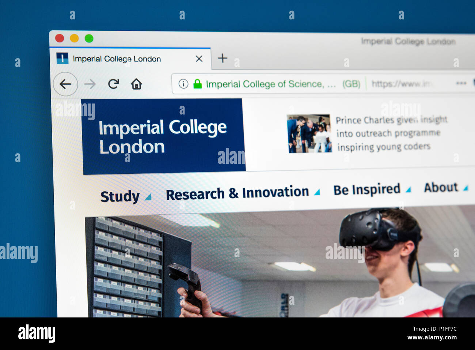Image resolution: width=475 pixels, height=350 pixels.
Task: Open the Prince Charles outreach programme headline
Action: (x=391, y=133)
